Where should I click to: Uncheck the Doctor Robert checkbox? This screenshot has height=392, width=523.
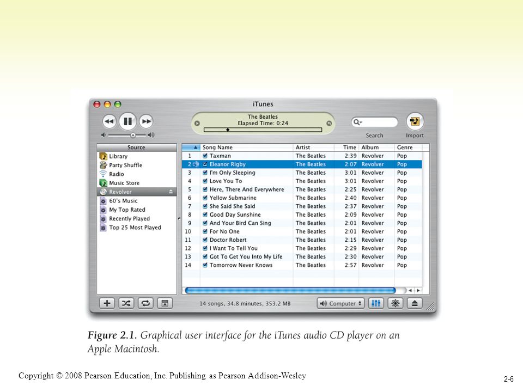(x=205, y=240)
